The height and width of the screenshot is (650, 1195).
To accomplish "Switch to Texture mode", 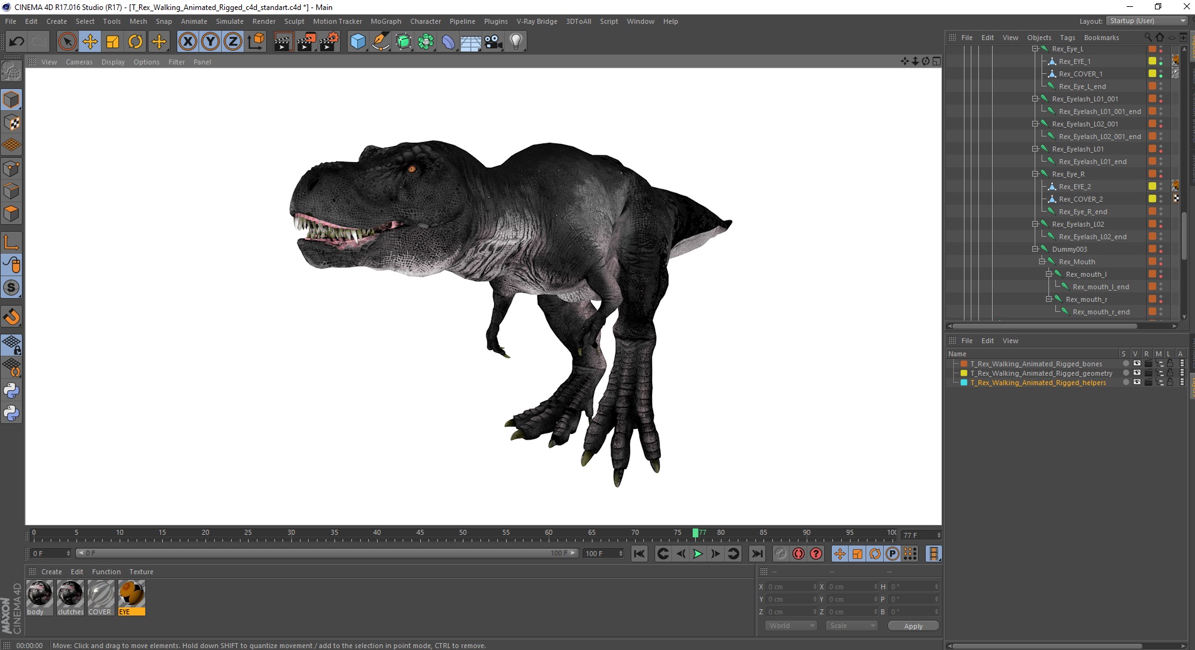I will tap(11, 123).
